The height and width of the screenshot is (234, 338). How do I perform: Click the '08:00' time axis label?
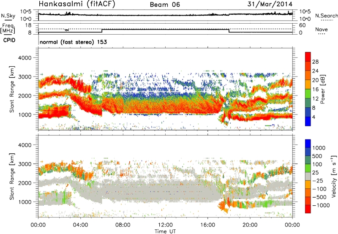click(x=123, y=225)
